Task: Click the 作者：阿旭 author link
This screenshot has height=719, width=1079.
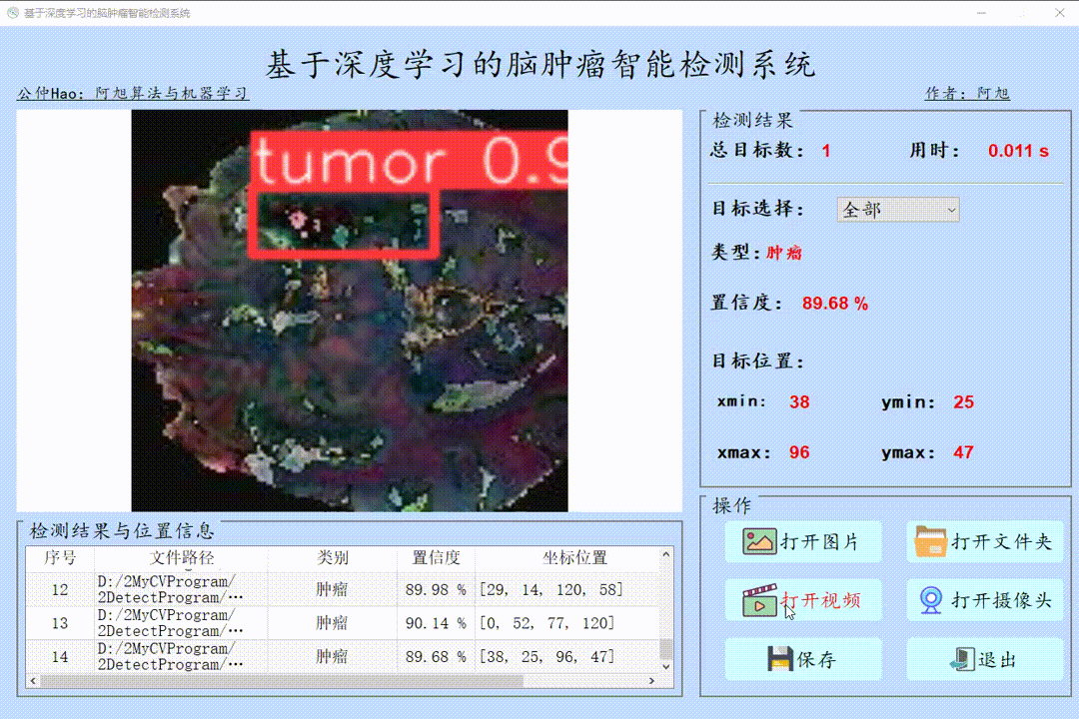Action: pos(969,93)
